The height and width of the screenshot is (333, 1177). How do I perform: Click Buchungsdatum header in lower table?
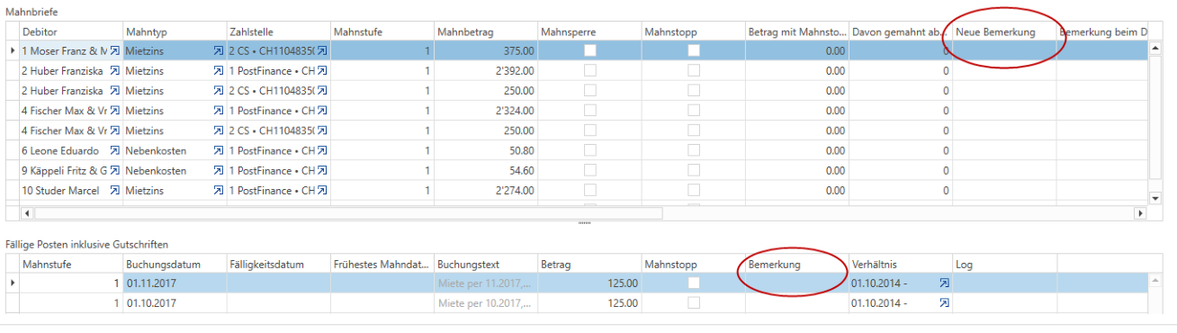(x=175, y=265)
